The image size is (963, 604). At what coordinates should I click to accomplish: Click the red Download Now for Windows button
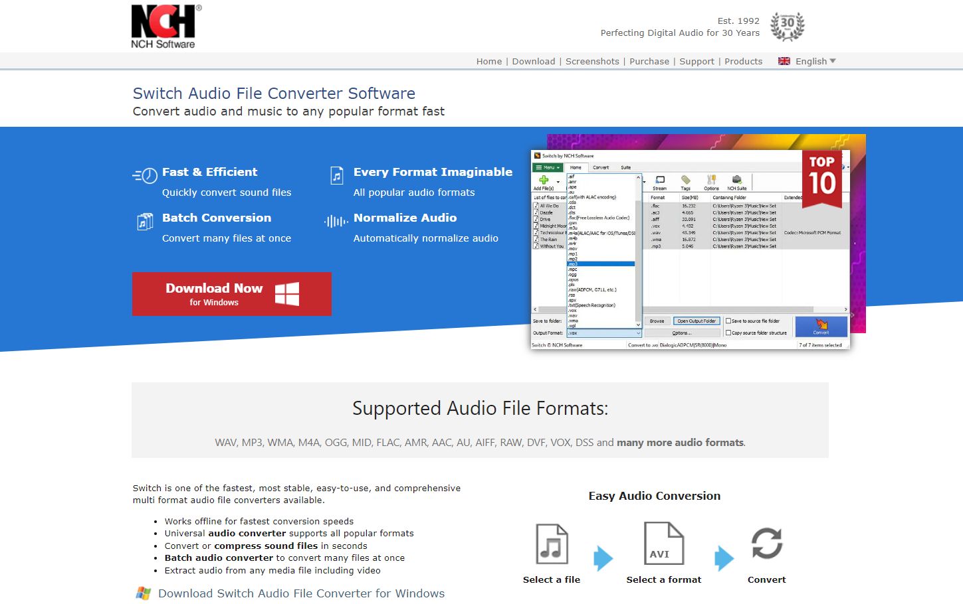[232, 294]
